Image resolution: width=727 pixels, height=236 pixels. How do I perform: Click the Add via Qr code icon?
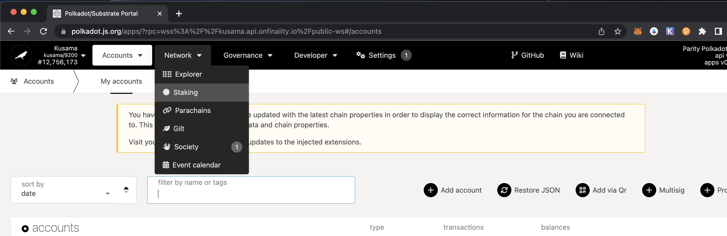582,190
